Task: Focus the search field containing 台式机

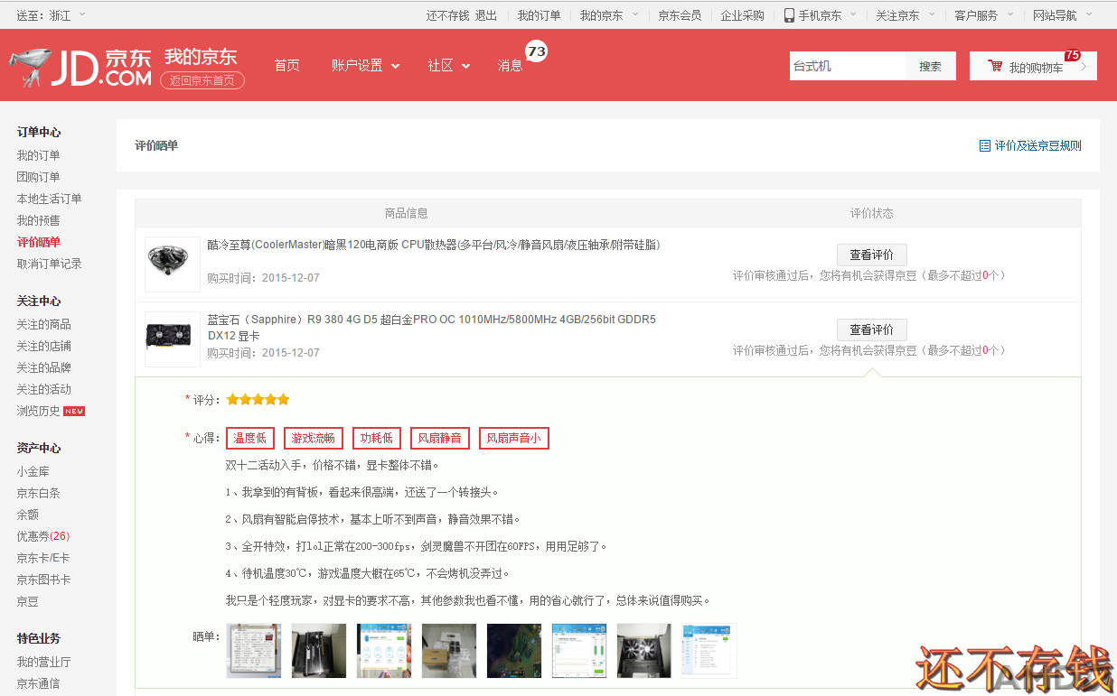Action: pyautogui.click(x=847, y=66)
